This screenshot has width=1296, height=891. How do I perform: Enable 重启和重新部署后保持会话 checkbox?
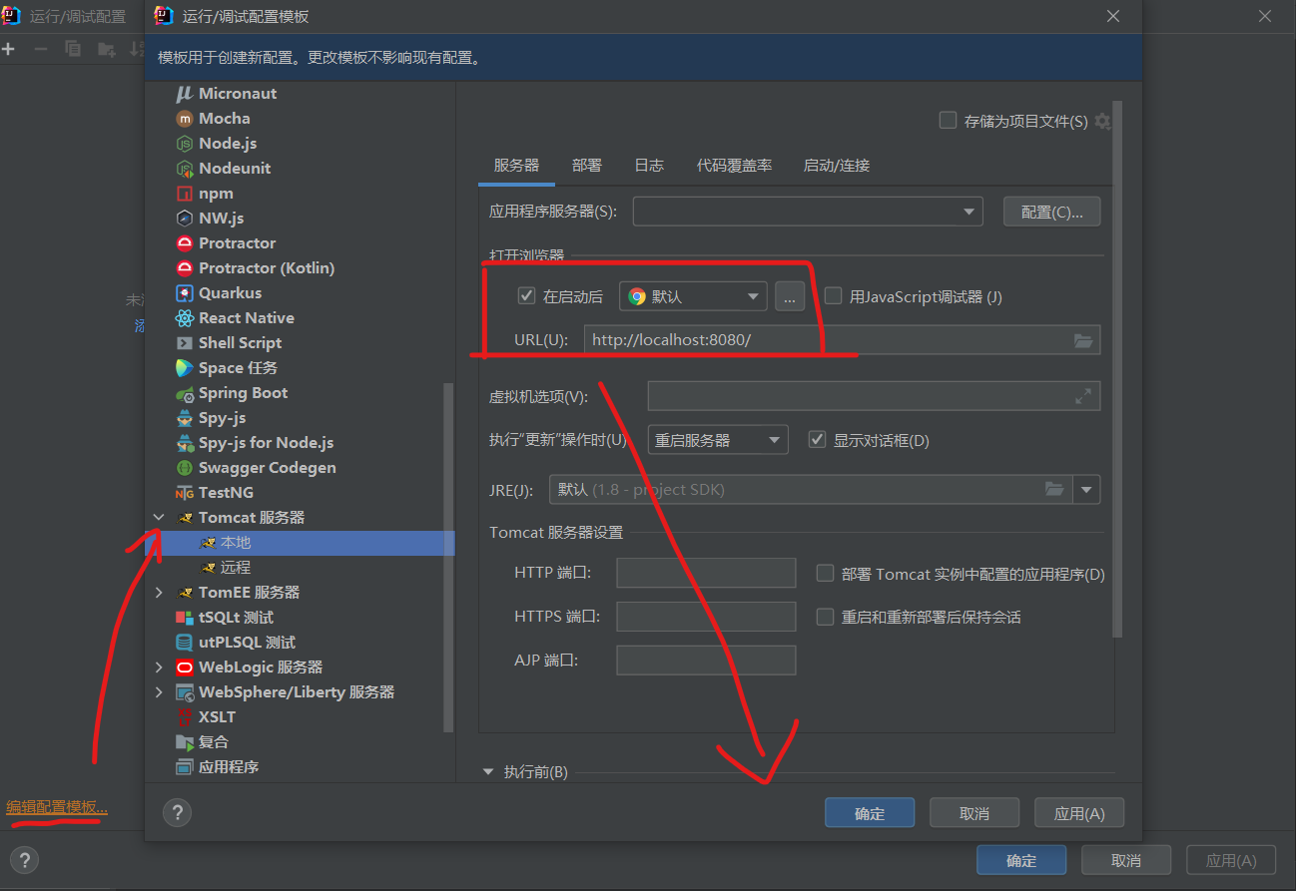pos(825,617)
